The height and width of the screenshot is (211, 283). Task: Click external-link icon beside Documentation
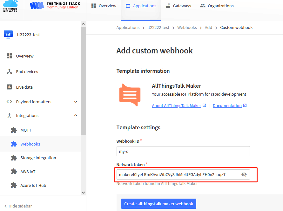point(245,105)
